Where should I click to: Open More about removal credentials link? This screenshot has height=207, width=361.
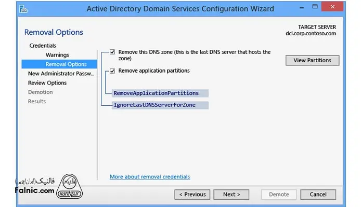[x=150, y=177]
